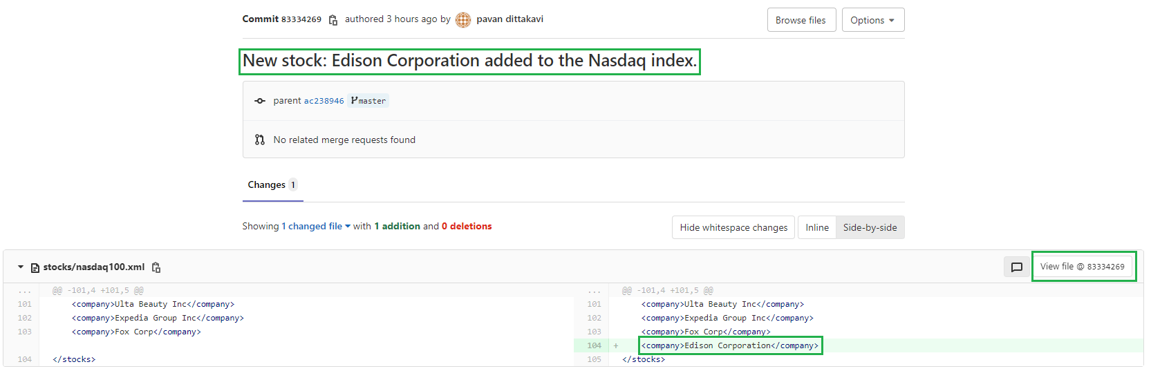Screen dimensions: 1151x371
Task: Click Browse files button
Action: (x=801, y=20)
